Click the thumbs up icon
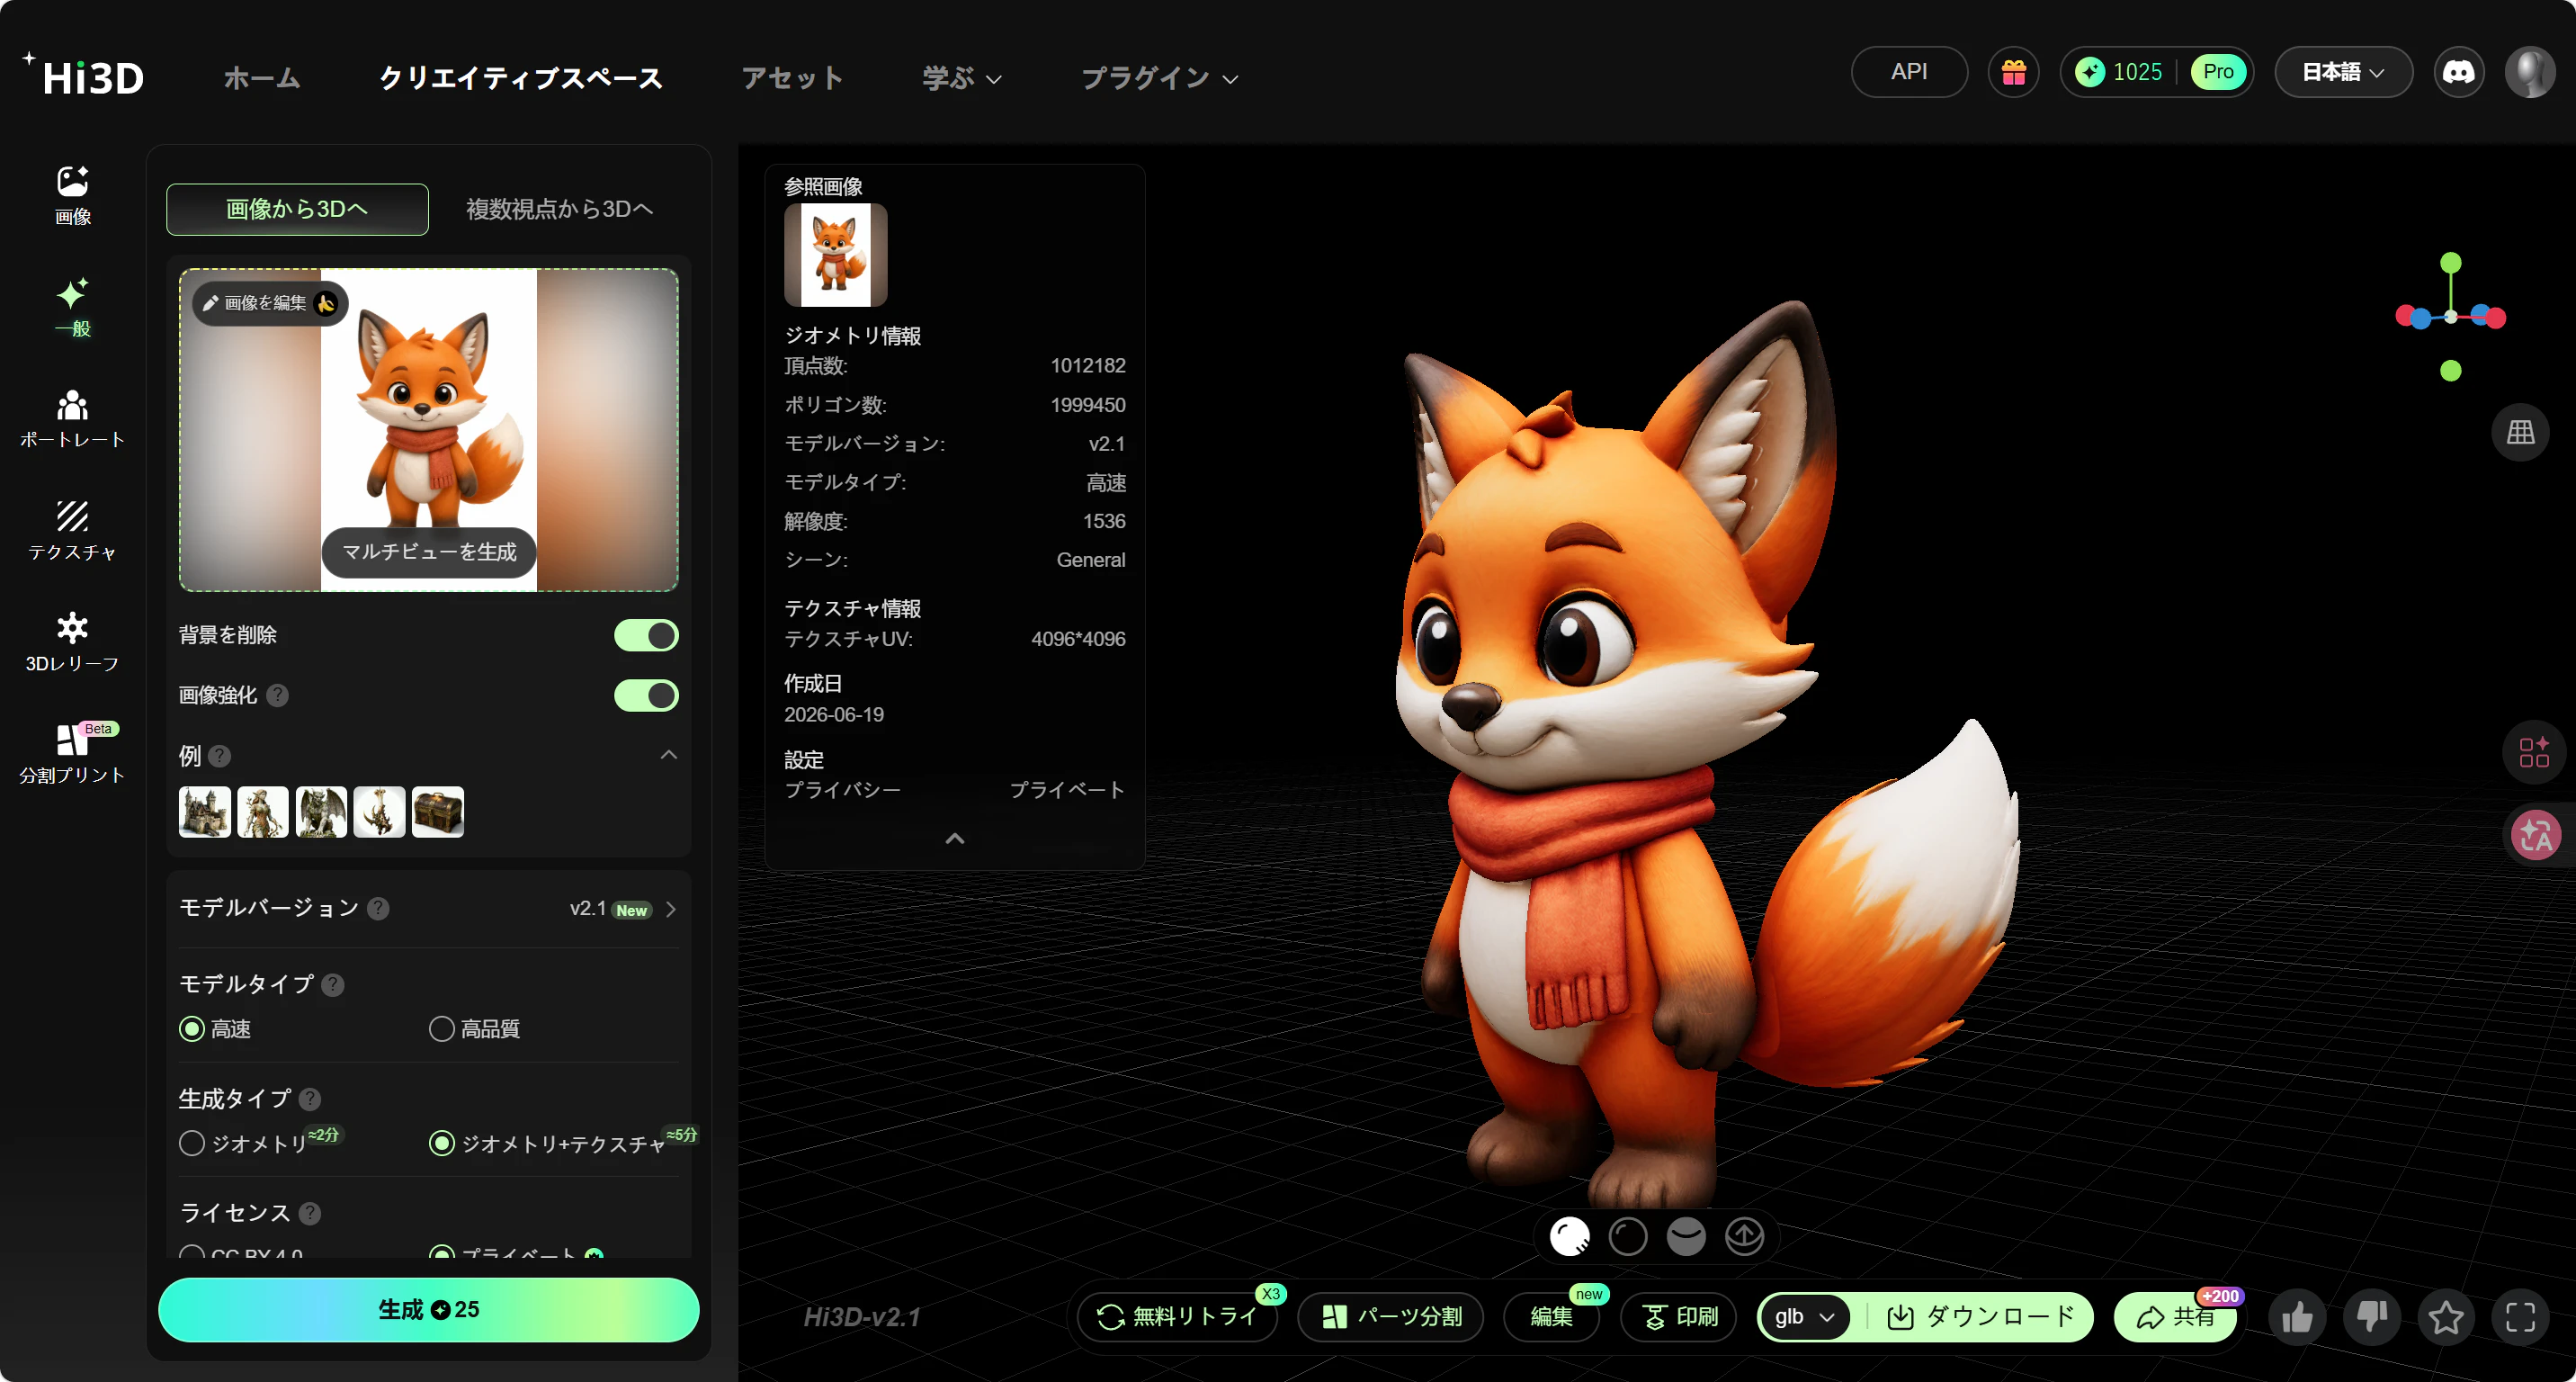 [2297, 1317]
